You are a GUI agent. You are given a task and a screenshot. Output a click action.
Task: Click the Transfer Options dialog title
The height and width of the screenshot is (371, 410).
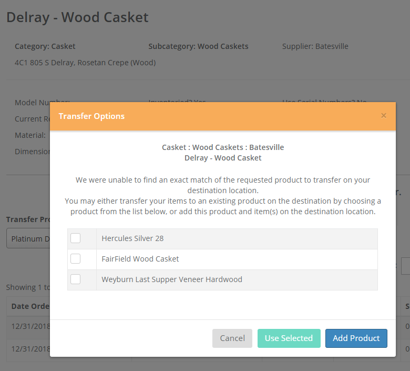tap(91, 116)
